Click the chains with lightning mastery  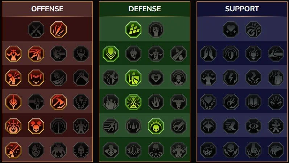pos(81,102)
